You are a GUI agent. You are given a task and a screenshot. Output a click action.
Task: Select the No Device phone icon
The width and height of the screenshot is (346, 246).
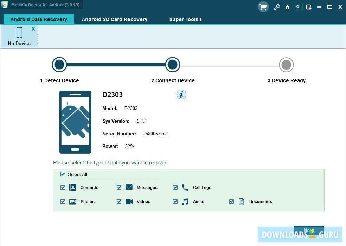19,33
